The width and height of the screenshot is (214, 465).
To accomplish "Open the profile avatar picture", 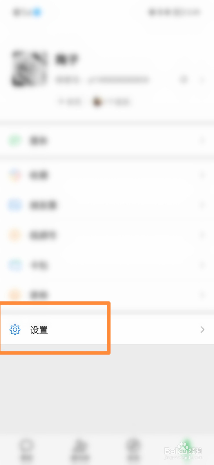I will click(29, 69).
